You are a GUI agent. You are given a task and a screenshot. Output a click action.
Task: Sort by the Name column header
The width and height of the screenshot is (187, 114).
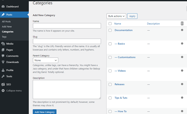click(118, 24)
